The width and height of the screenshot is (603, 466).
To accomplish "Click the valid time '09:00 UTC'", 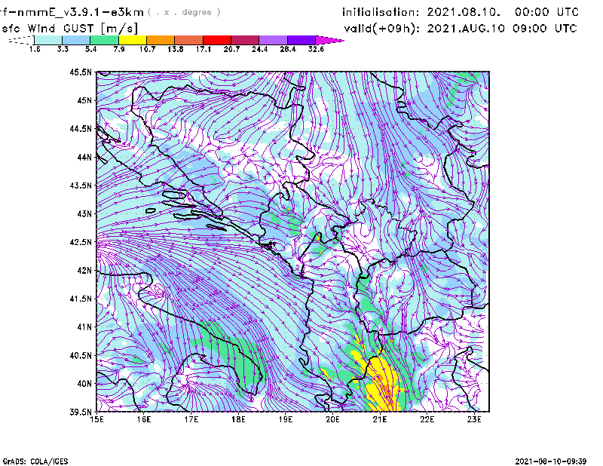I will [x=544, y=29].
